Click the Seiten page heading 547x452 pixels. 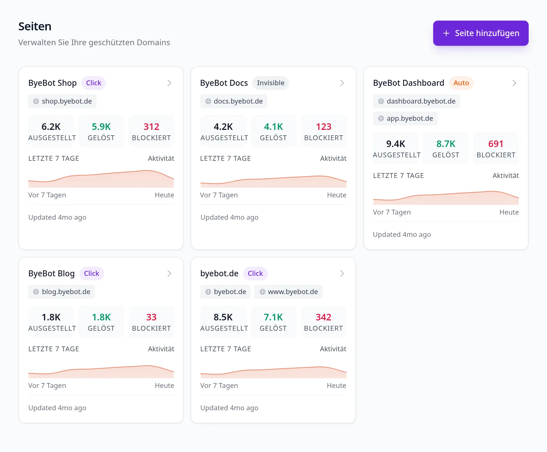(x=35, y=26)
